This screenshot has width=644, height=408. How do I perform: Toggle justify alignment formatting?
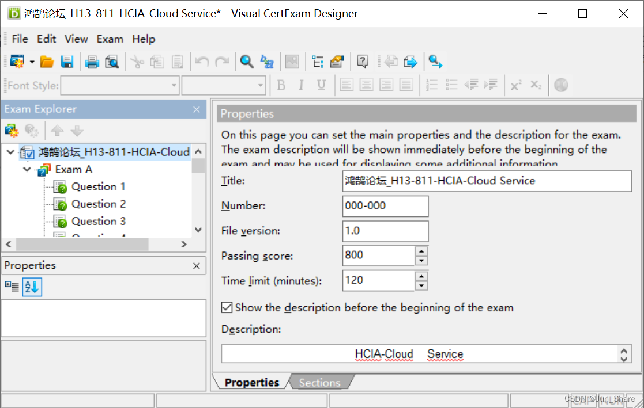(406, 85)
